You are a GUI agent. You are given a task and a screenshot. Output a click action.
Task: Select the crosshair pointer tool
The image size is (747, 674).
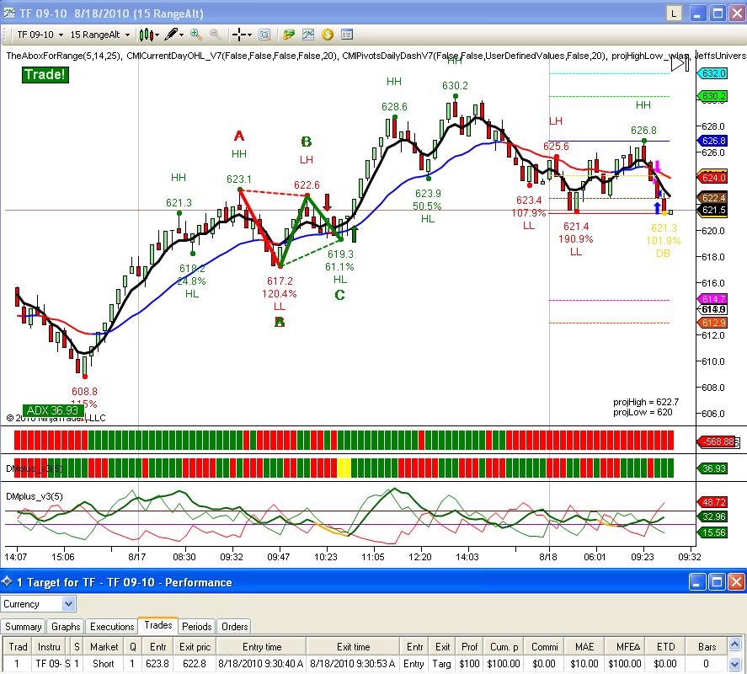[242, 35]
